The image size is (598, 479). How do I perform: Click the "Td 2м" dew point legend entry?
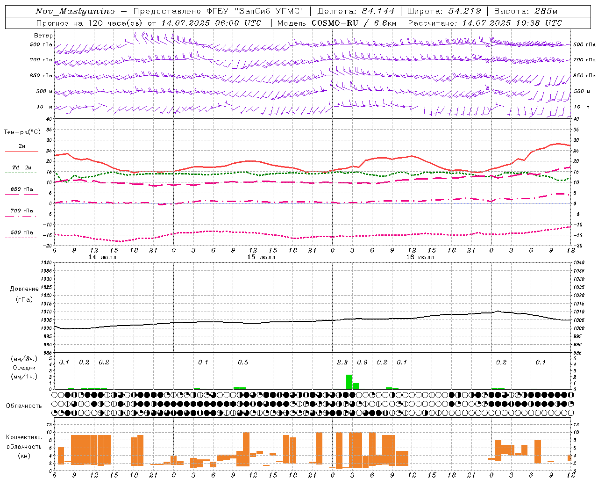click(x=22, y=167)
